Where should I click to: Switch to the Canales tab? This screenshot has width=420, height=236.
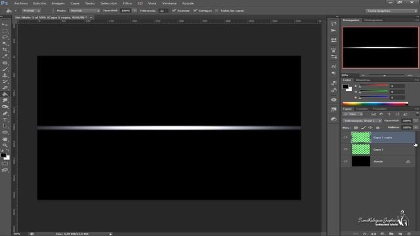(362, 109)
